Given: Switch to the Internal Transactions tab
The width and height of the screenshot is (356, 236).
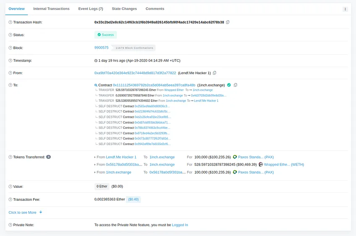Looking at the screenshot, I should (x=51, y=9).
